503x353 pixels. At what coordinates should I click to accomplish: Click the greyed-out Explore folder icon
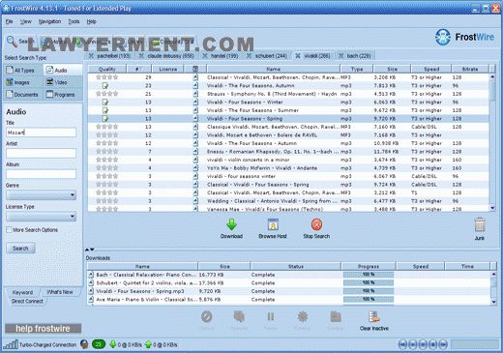[336, 317]
